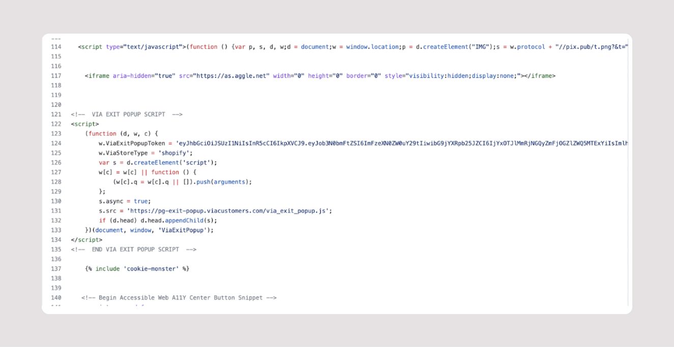
Task: Click line number 130 in the gutter
Action: tap(56, 201)
